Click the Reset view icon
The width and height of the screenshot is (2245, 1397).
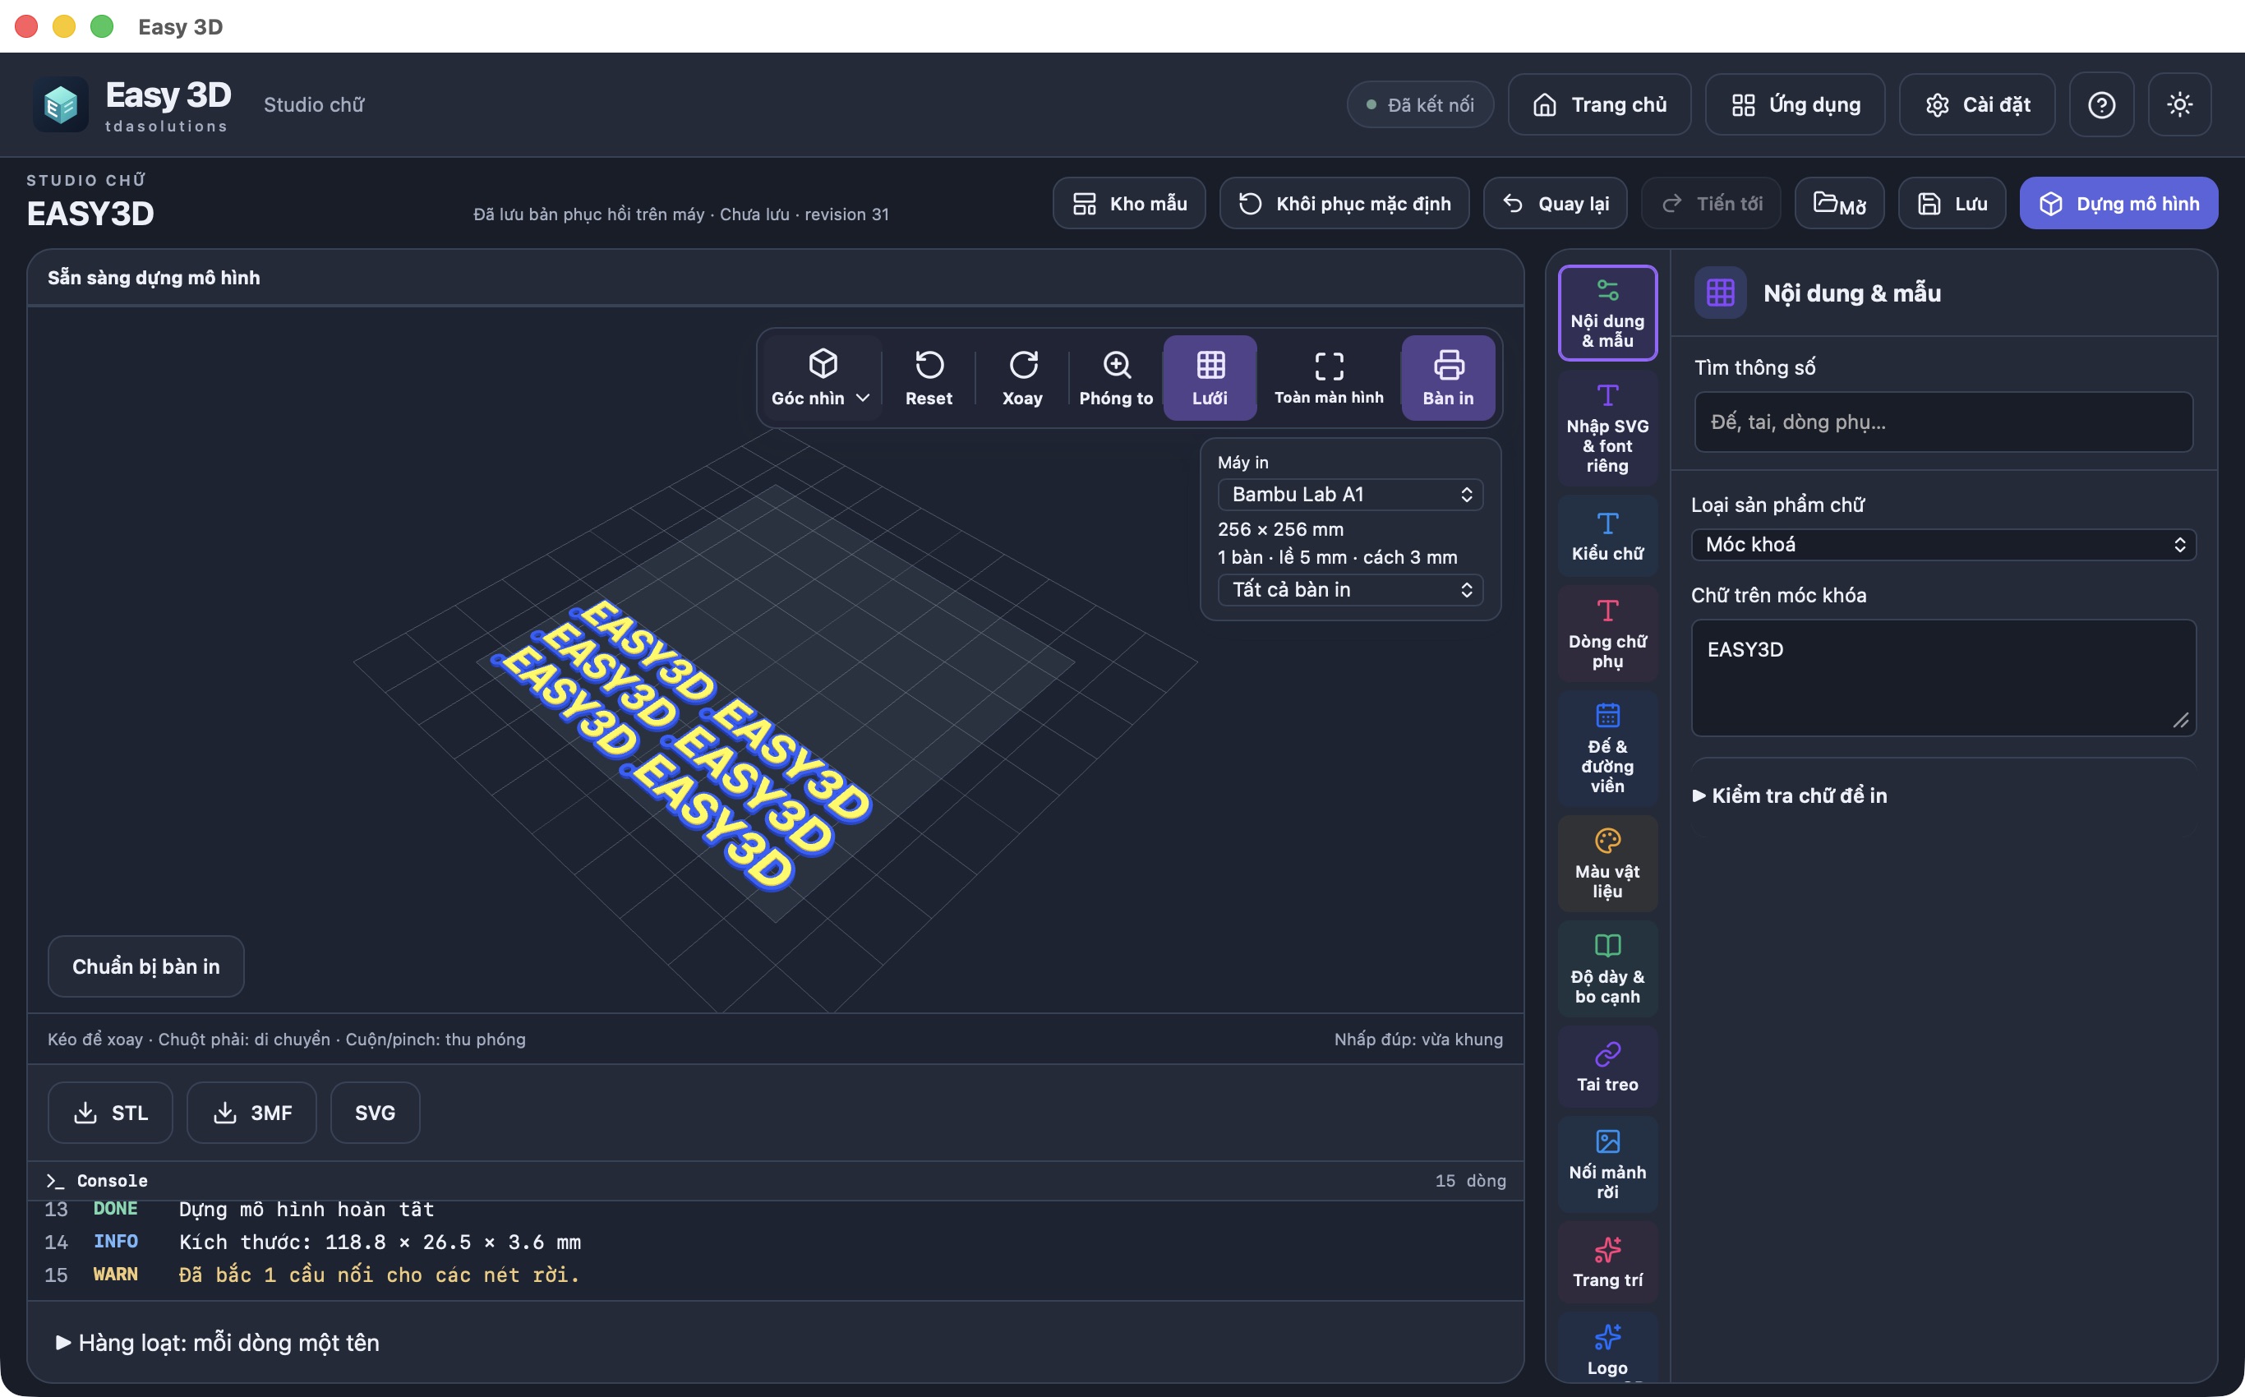point(929,378)
